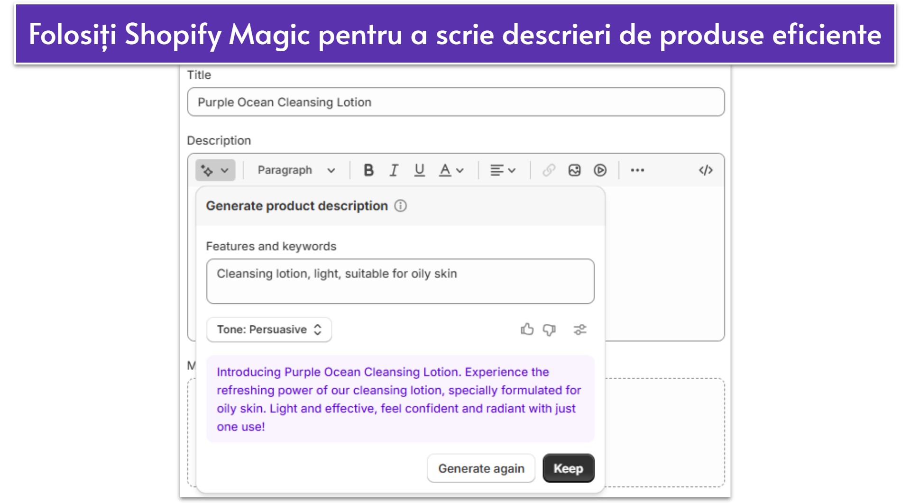Toggle underline formatting in description toolbar

(419, 170)
